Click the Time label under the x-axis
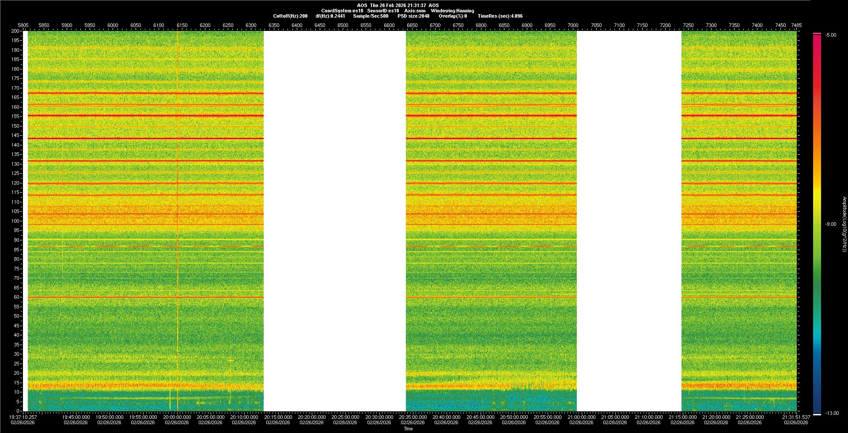 [x=408, y=429]
